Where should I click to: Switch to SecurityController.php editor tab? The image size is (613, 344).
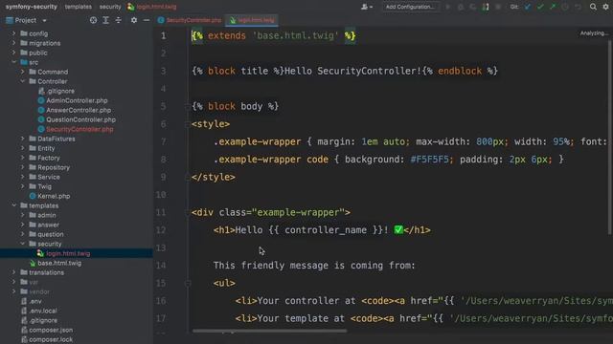[190, 20]
